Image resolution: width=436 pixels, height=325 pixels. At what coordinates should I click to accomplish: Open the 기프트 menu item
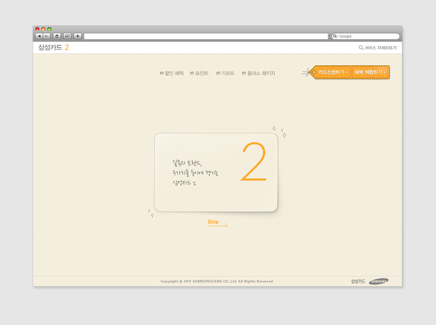(225, 73)
